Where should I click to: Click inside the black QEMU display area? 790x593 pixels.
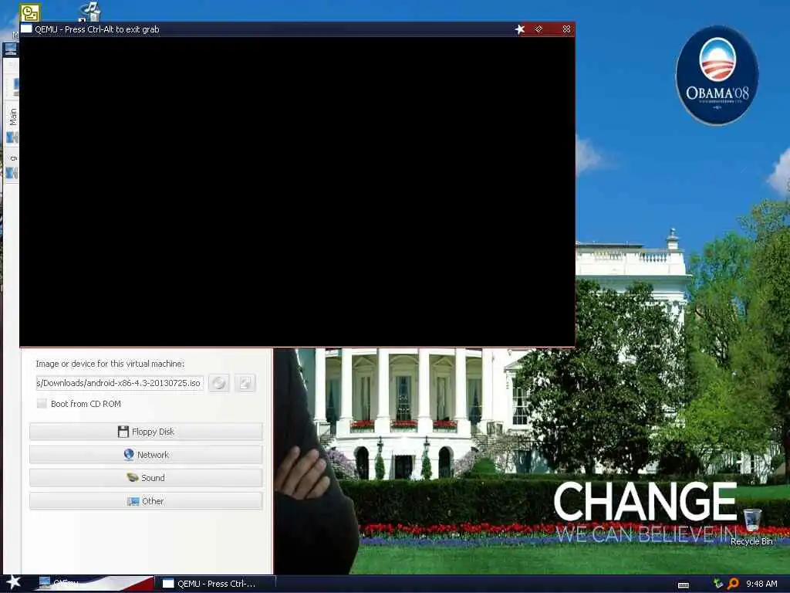coord(297,191)
